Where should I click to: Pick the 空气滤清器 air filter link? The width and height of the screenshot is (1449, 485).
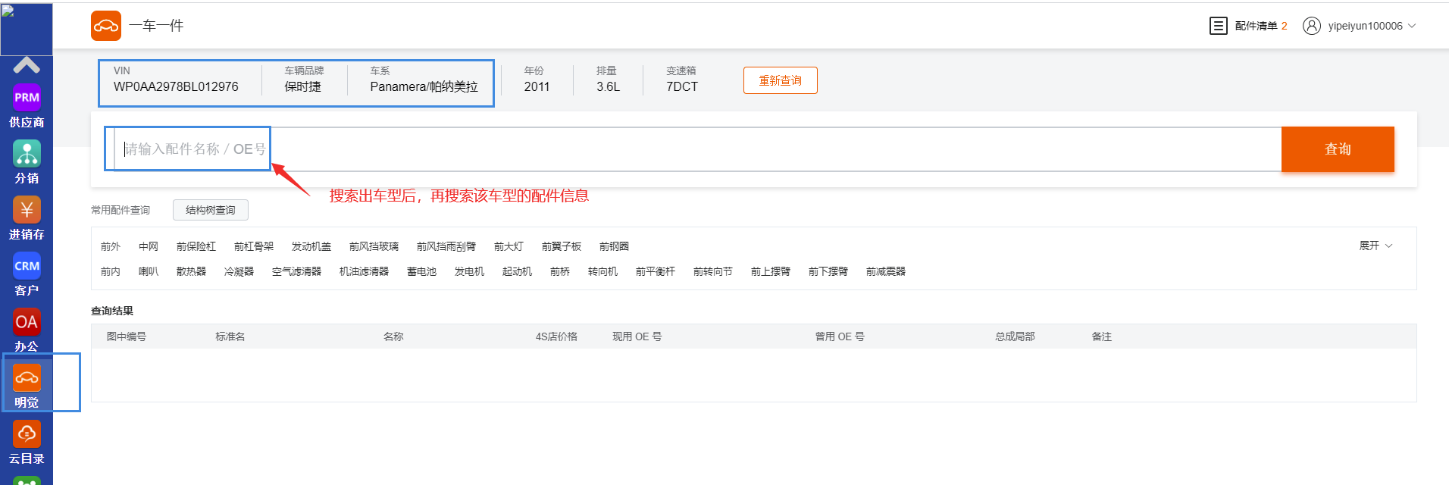click(296, 271)
